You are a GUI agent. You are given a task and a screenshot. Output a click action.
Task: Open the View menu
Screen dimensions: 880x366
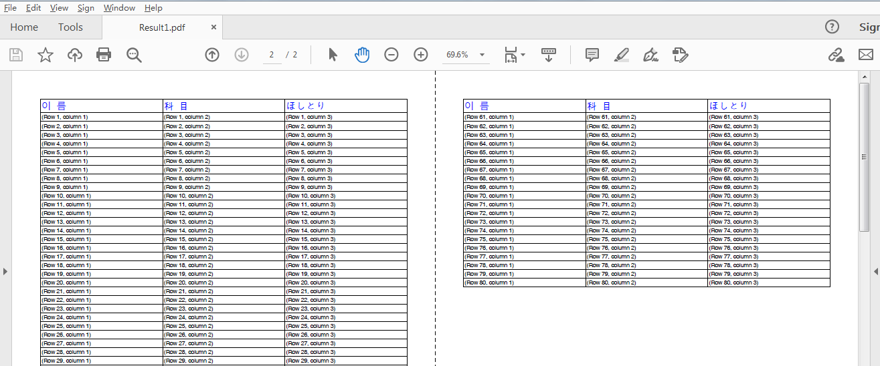(59, 8)
